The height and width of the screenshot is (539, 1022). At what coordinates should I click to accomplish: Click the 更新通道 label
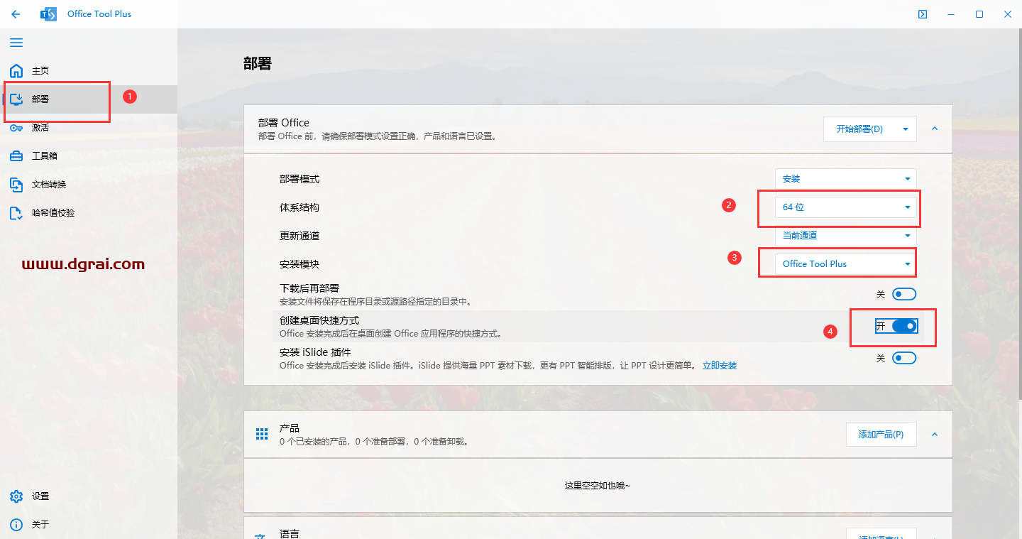pyautogui.click(x=300, y=236)
